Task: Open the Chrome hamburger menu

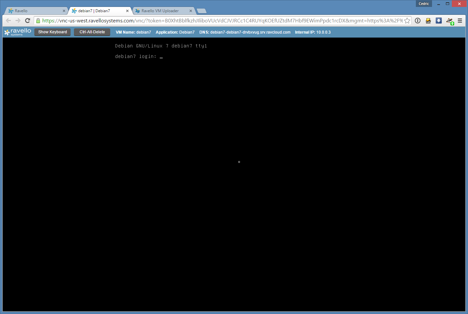Action: coord(460,21)
